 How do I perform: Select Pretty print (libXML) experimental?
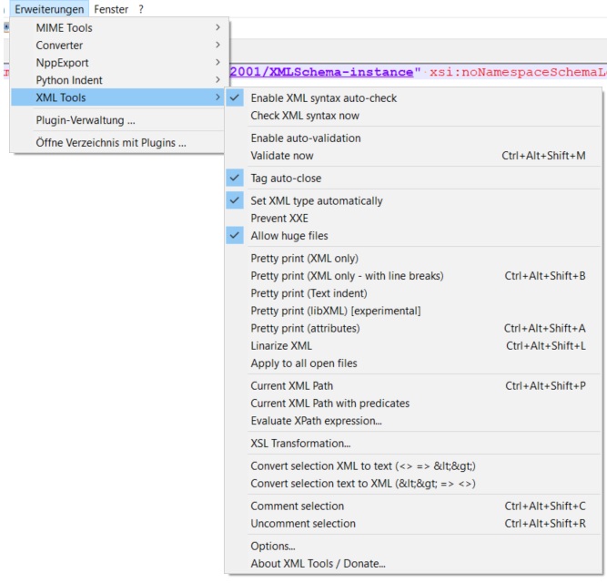pyautogui.click(x=413, y=311)
